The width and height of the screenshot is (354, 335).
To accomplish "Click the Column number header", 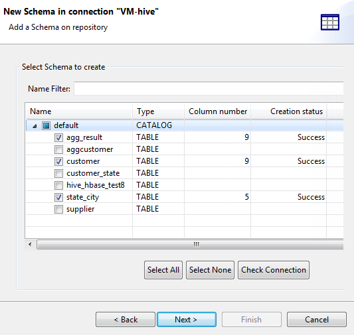I will [217, 111].
